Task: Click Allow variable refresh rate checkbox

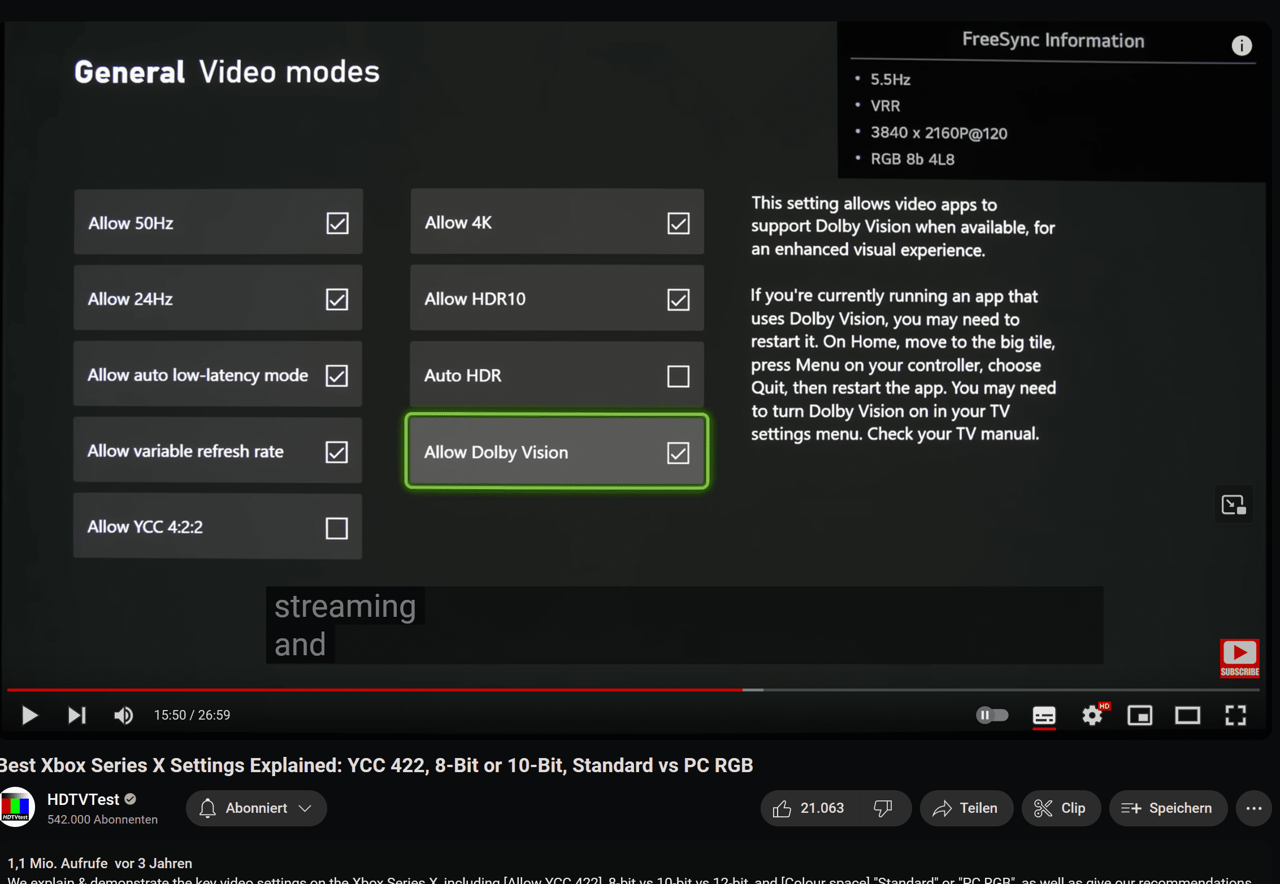Action: 336,452
